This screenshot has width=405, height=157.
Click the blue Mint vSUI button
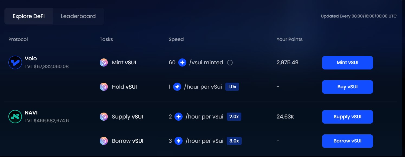click(347, 63)
